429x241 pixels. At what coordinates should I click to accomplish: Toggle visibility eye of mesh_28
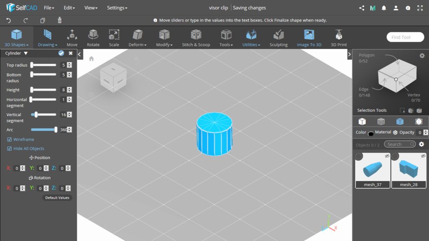423,156
